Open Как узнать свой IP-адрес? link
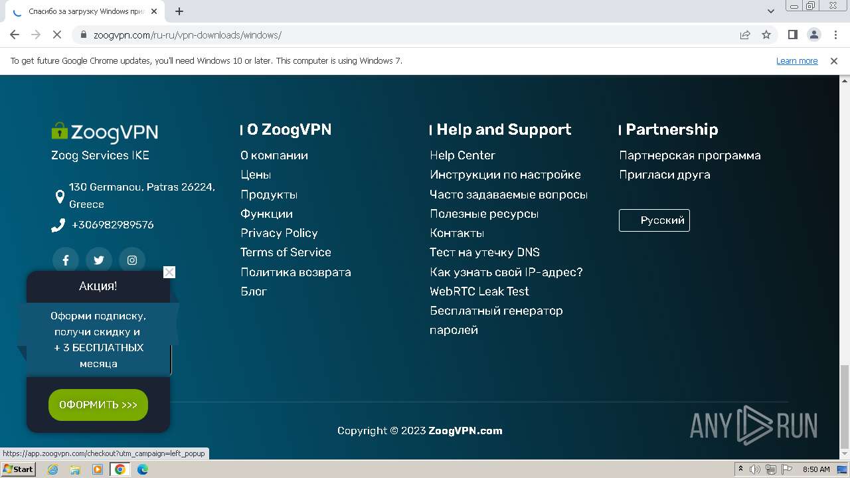The image size is (850, 478). click(x=506, y=272)
